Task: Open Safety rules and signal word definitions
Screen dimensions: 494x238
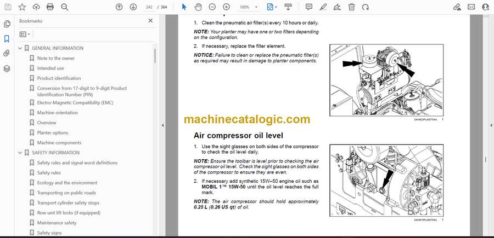Action: pos(77,162)
